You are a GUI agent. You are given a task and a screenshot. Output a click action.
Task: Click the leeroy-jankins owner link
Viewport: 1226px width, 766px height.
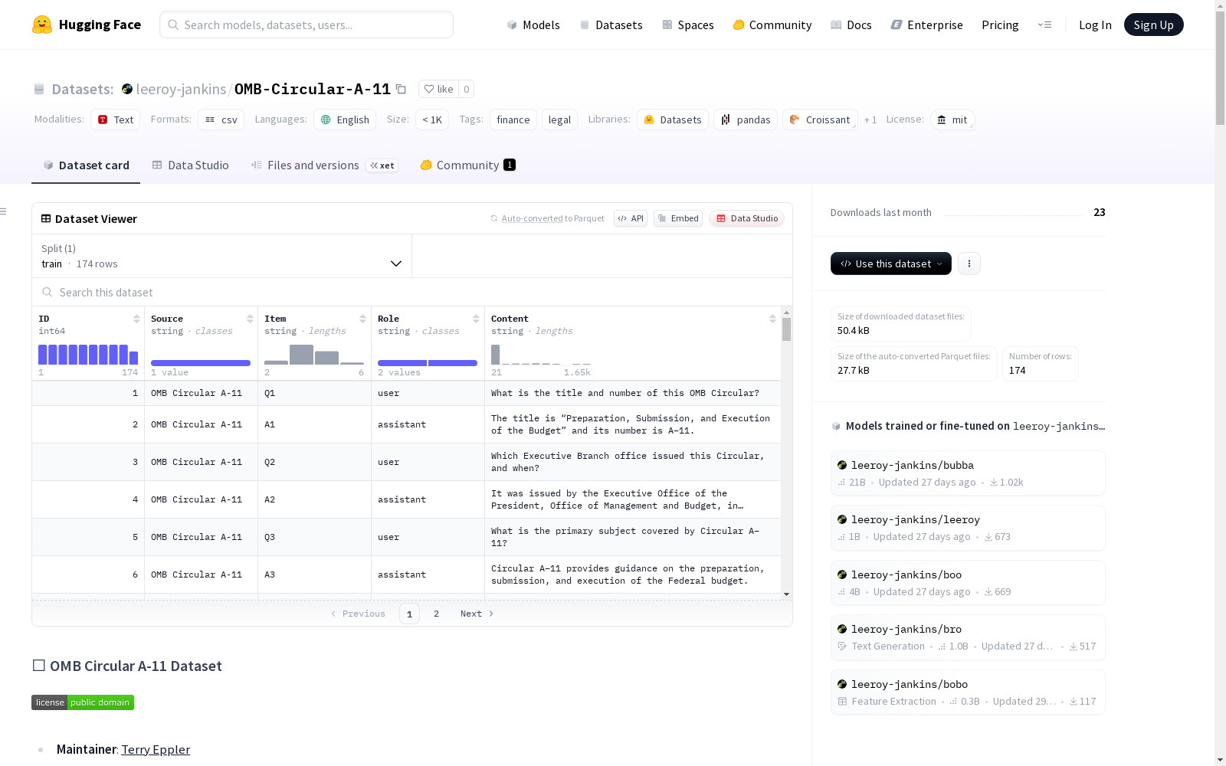pyautogui.click(x=181, y=89)
